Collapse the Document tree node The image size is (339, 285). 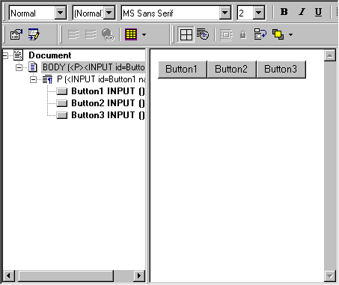click(5, 55)
